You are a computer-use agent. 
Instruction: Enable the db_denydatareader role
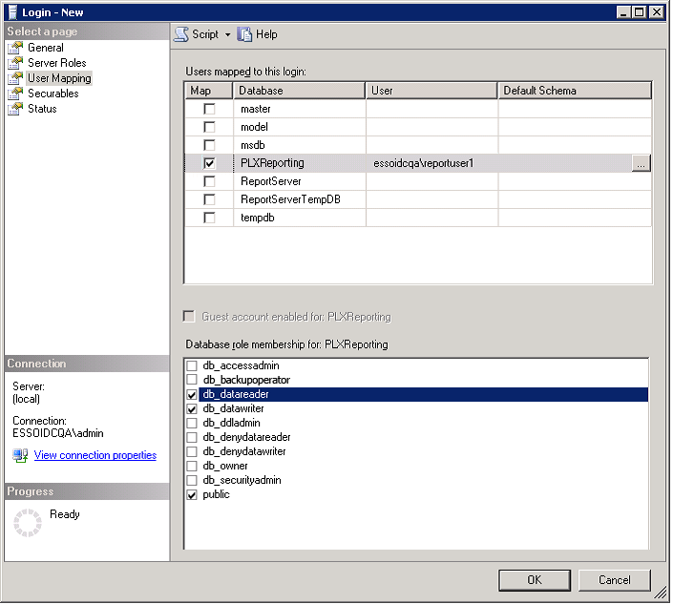pos(192,438)
